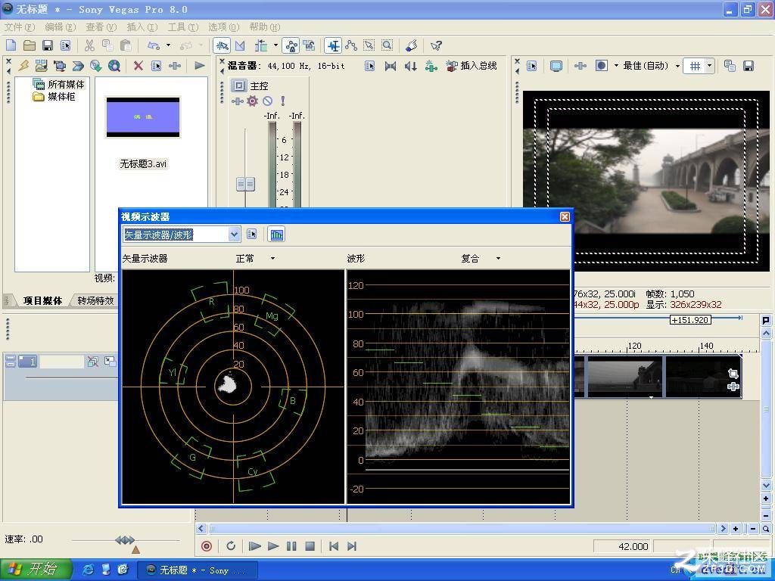Select the Selection edit tool
This screenshot has height=581, width=775.
[x=369, y=46]
